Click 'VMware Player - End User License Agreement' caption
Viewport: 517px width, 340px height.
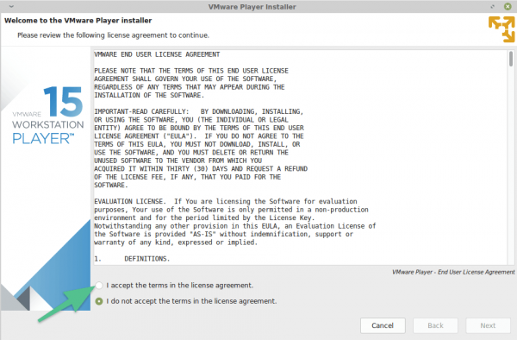453,272
